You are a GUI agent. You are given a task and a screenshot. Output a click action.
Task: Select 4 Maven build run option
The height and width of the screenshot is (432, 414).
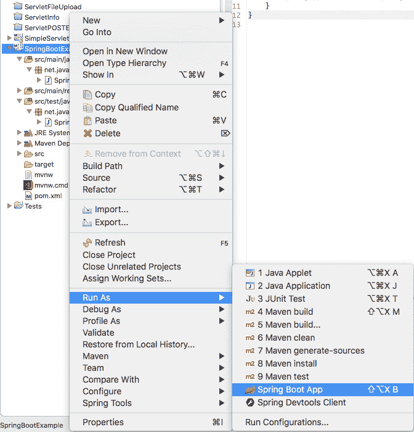[323, 312]
